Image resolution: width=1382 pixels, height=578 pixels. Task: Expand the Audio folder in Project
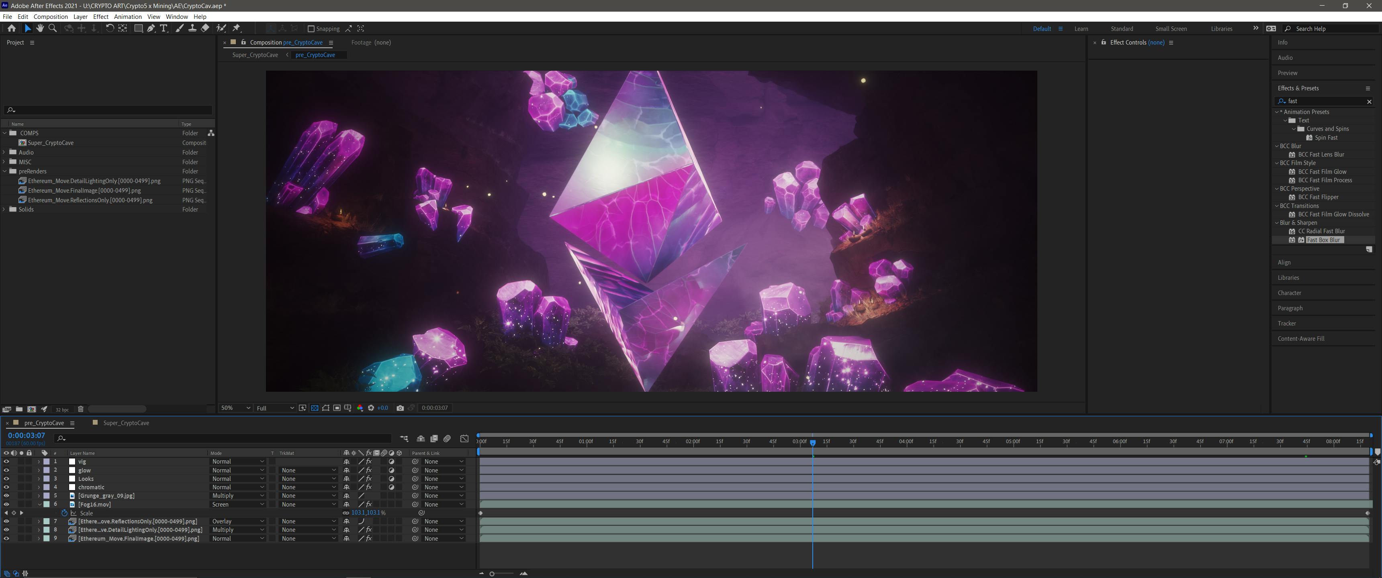pyautogui.click(x=4, y=152)
